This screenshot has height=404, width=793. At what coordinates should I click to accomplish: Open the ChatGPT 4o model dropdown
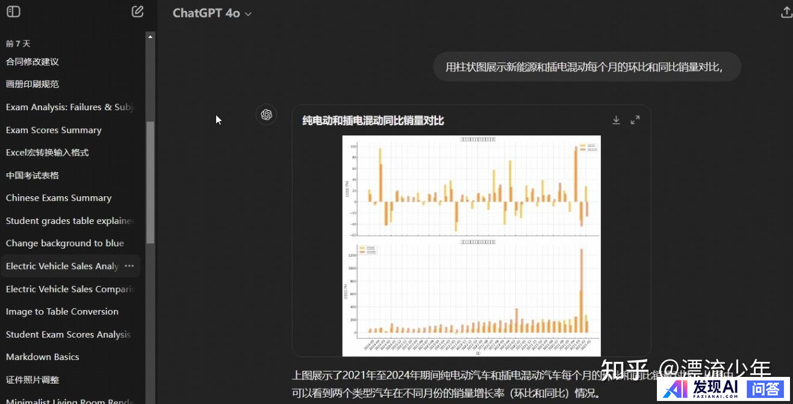tap(212, 13)
